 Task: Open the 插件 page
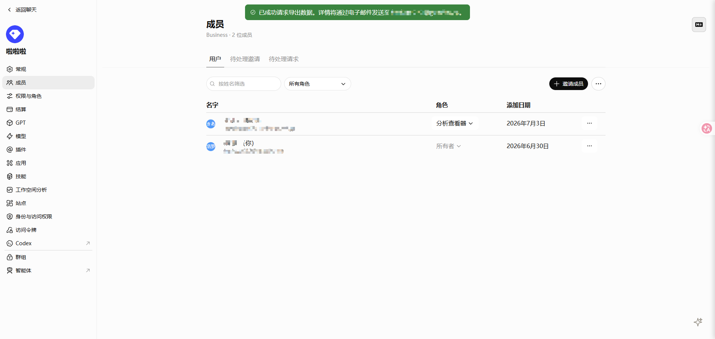tap(48, 150)
